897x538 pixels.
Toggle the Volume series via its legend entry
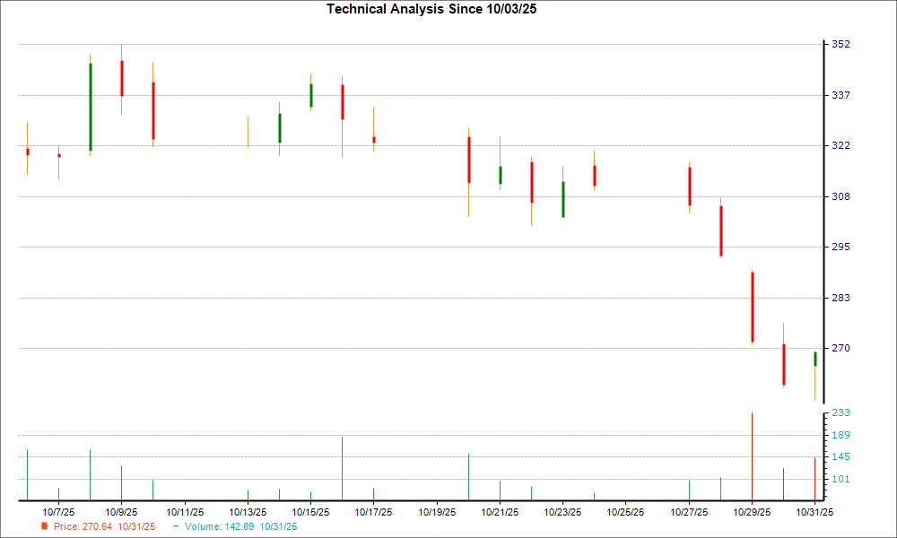(240, 527)
